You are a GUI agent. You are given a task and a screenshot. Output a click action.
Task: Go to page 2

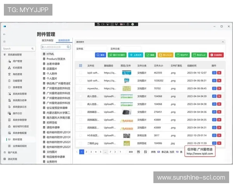click(86, 152)
